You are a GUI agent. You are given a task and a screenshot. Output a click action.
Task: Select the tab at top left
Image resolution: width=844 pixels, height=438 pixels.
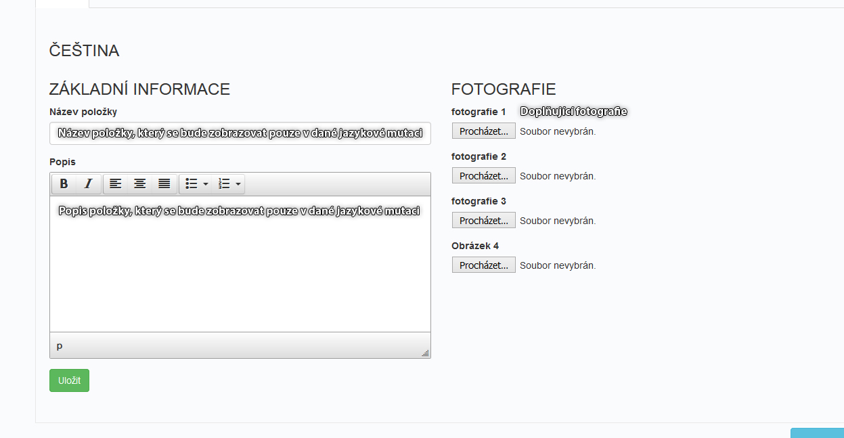62,3
